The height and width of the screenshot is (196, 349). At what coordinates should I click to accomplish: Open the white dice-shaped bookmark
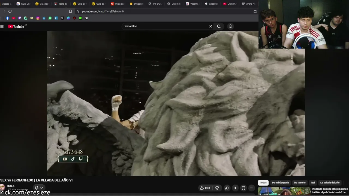click(87, 18)
